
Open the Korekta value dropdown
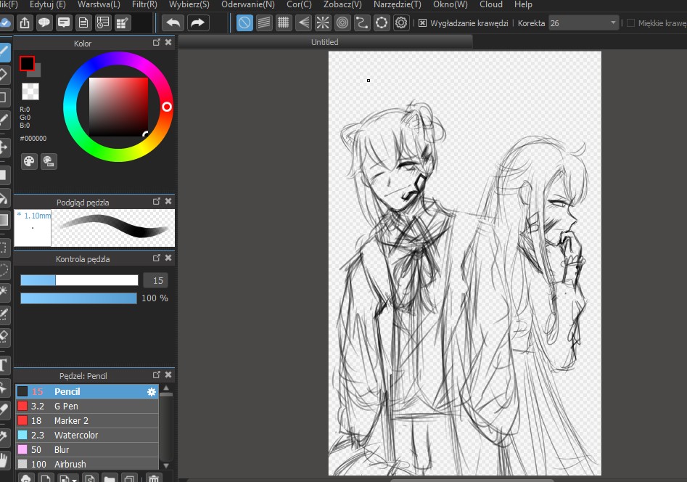click(x=613, y=23)
